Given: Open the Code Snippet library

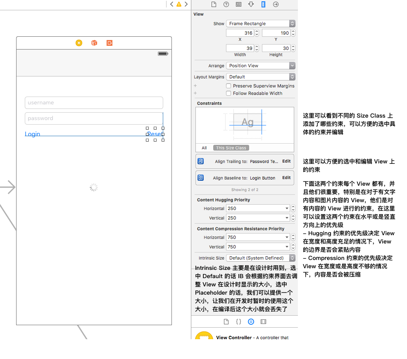Looking at the screenshot, I should coord(238,321).
